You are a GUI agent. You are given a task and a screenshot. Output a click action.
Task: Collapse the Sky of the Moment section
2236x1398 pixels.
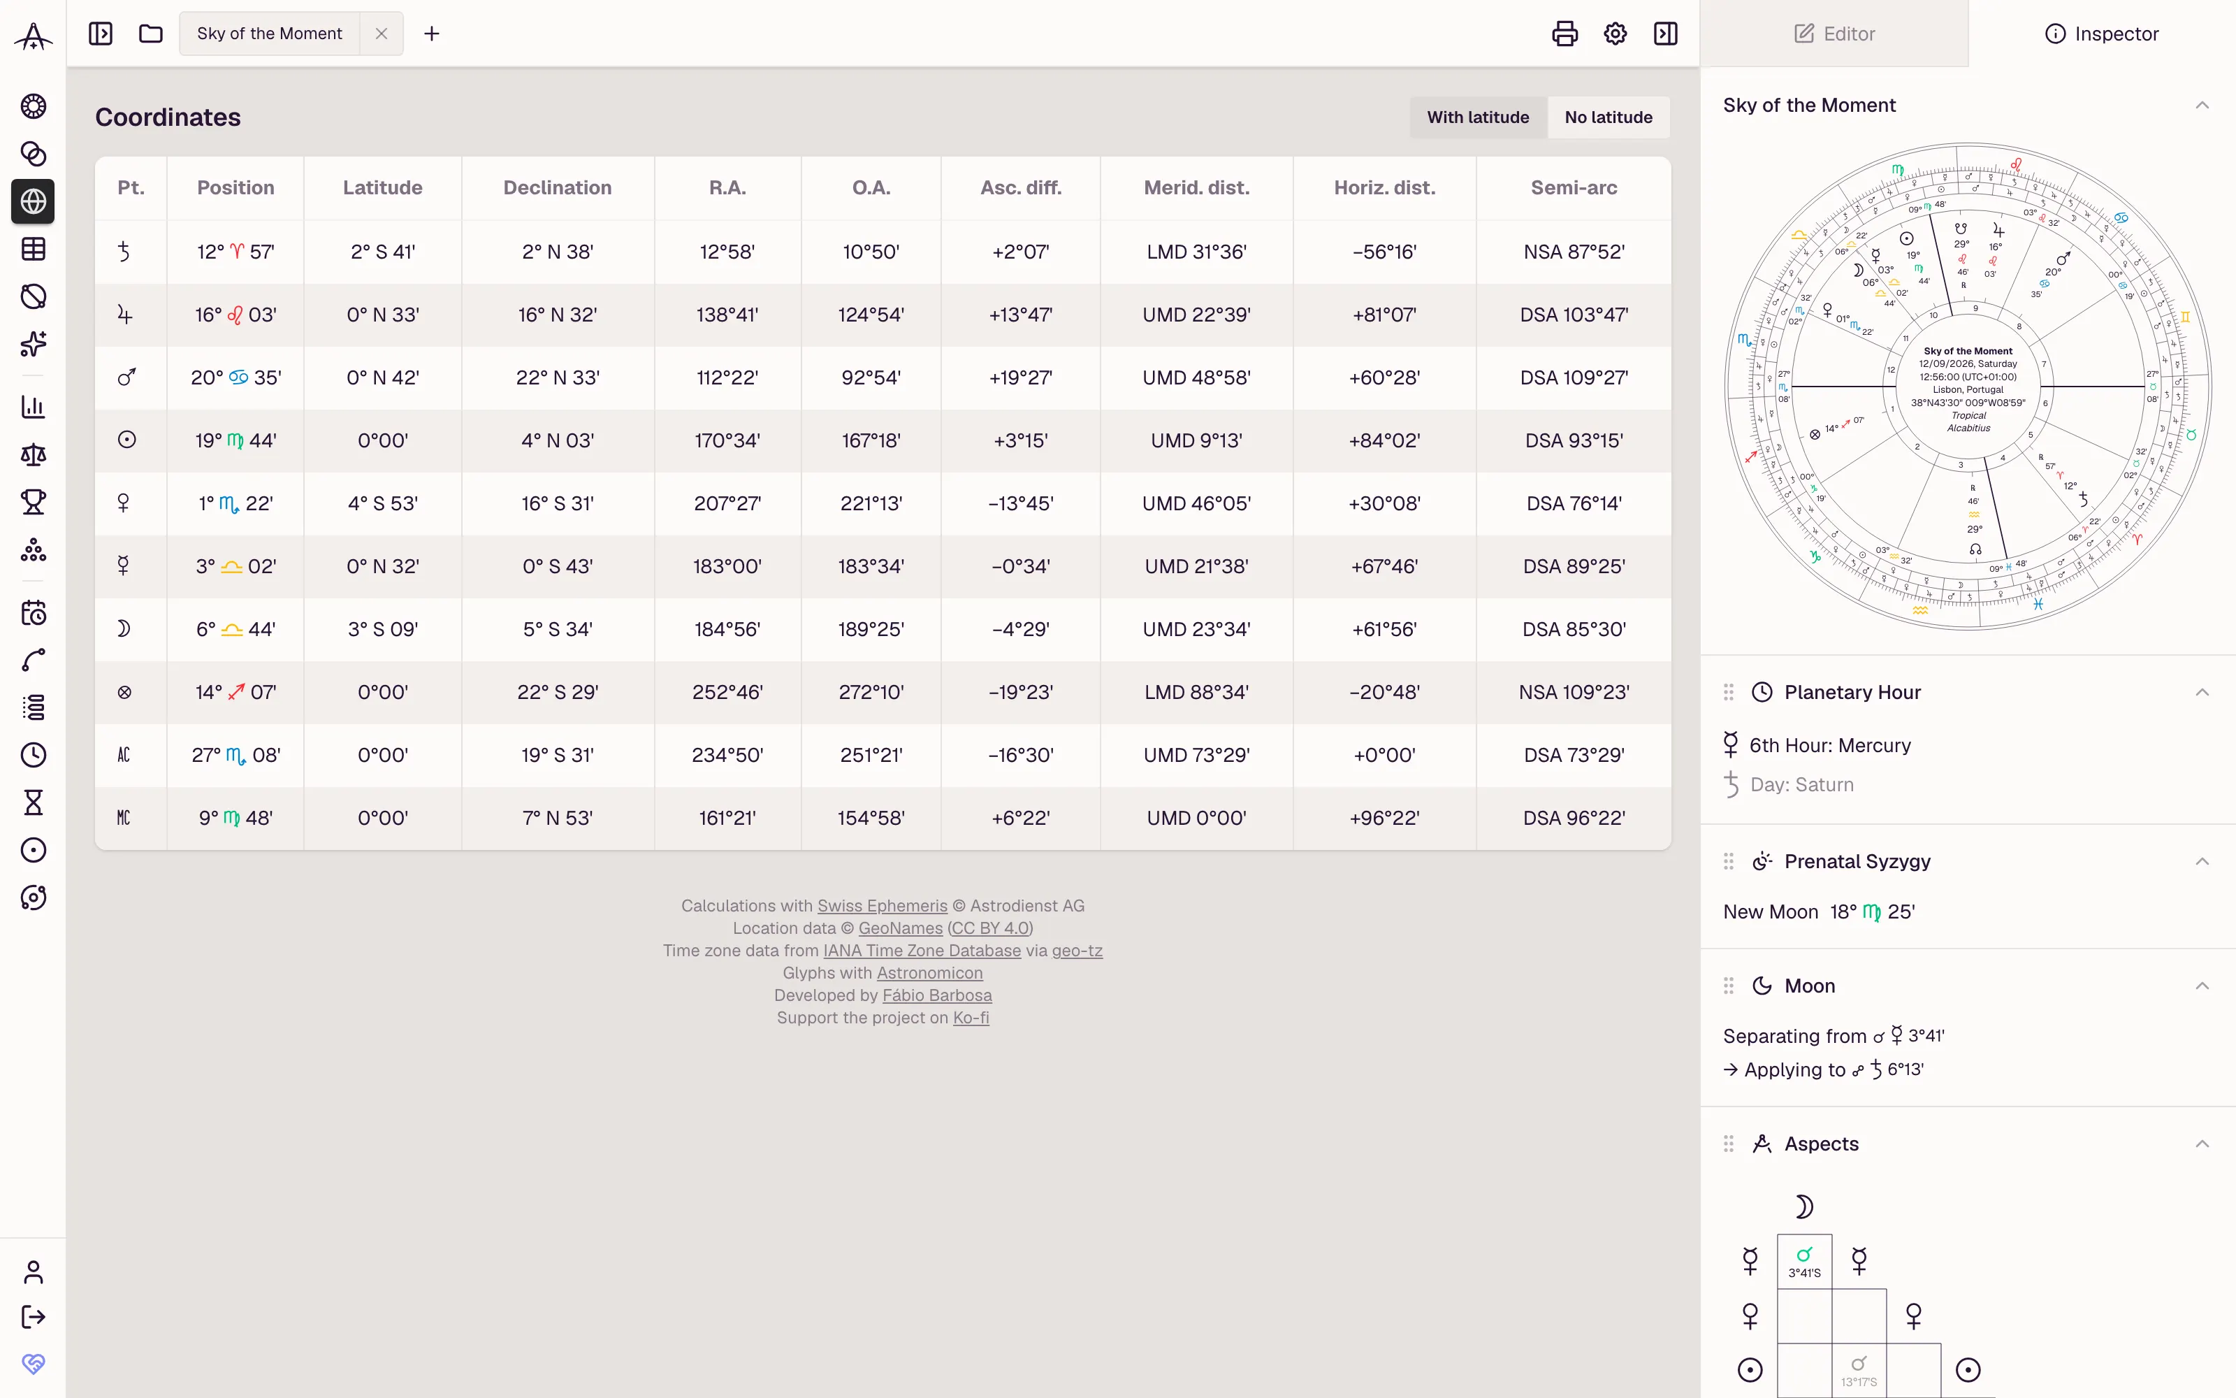point(2202,106)
